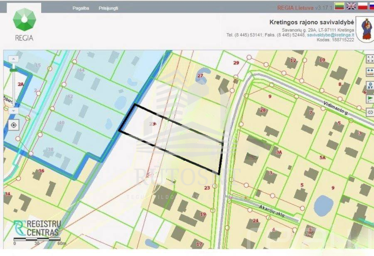Zoom in with the up arrow button
Image resolution: width=374 pixels, height=256 pixels.
[x=13, y=59]
